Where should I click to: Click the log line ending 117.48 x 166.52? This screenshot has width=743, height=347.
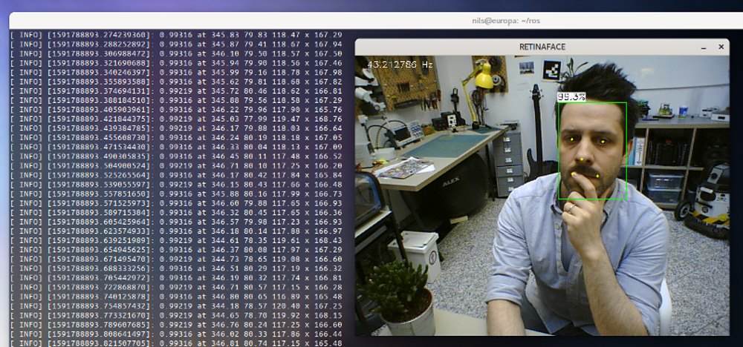tap(176, 156)
